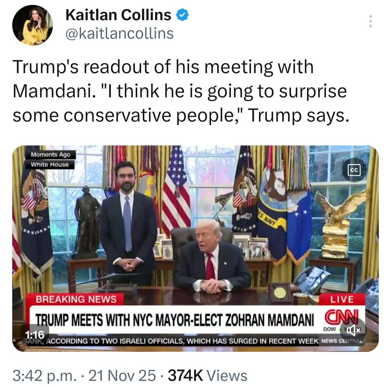Viewport: 391px width, 387px height.
Task: Click the Trump Meets Mamdani headline chyron
Action: (175, 320)
